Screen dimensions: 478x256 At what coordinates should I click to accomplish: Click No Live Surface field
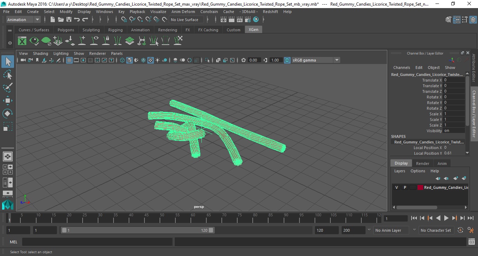[x=186, y=20]
